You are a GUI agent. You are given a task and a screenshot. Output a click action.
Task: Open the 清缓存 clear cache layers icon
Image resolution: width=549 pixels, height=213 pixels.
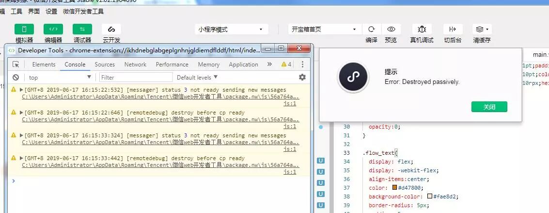pyautogui.click(x=482, y=29)
